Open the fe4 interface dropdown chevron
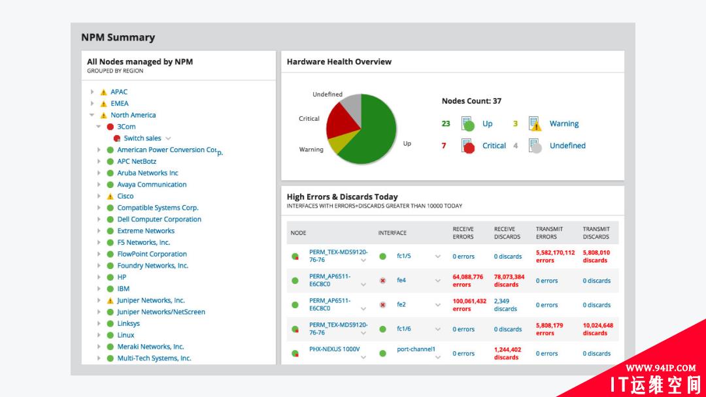 coord(437,281)
